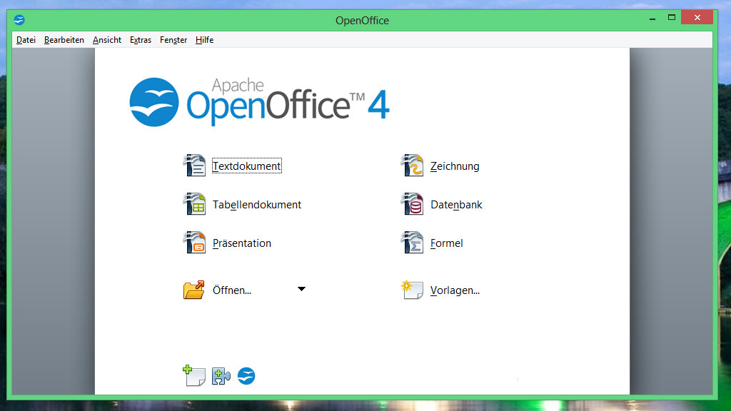Expand the dropdown arrow beside Öffnen
Viewport: 731px width, 411px height.
[x=301, y=289]
